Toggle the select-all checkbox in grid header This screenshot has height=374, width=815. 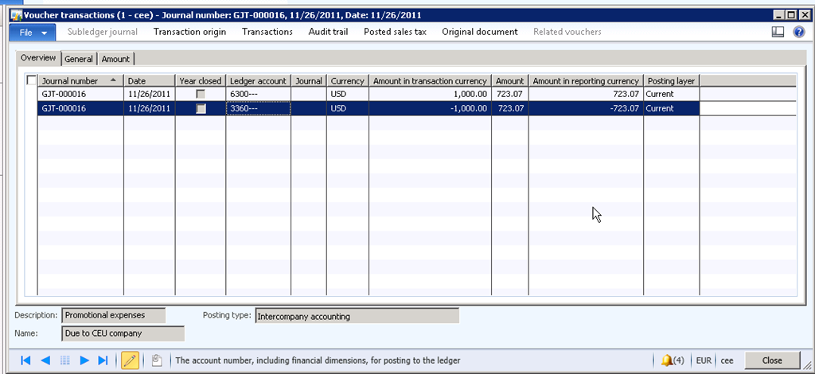click(31, 80)
